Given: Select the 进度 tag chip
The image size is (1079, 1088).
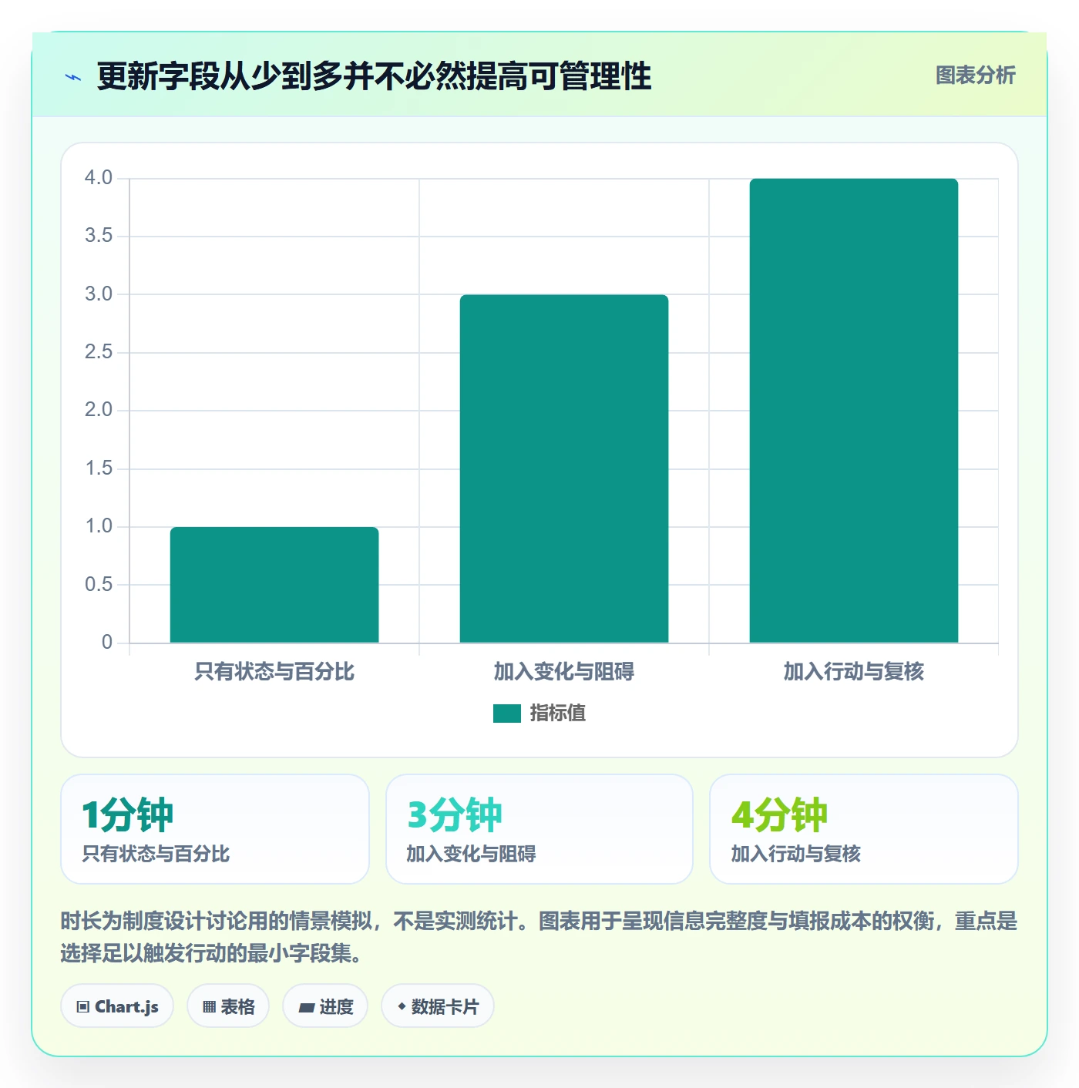Looking at the screenshot, I should (325, 1006).
